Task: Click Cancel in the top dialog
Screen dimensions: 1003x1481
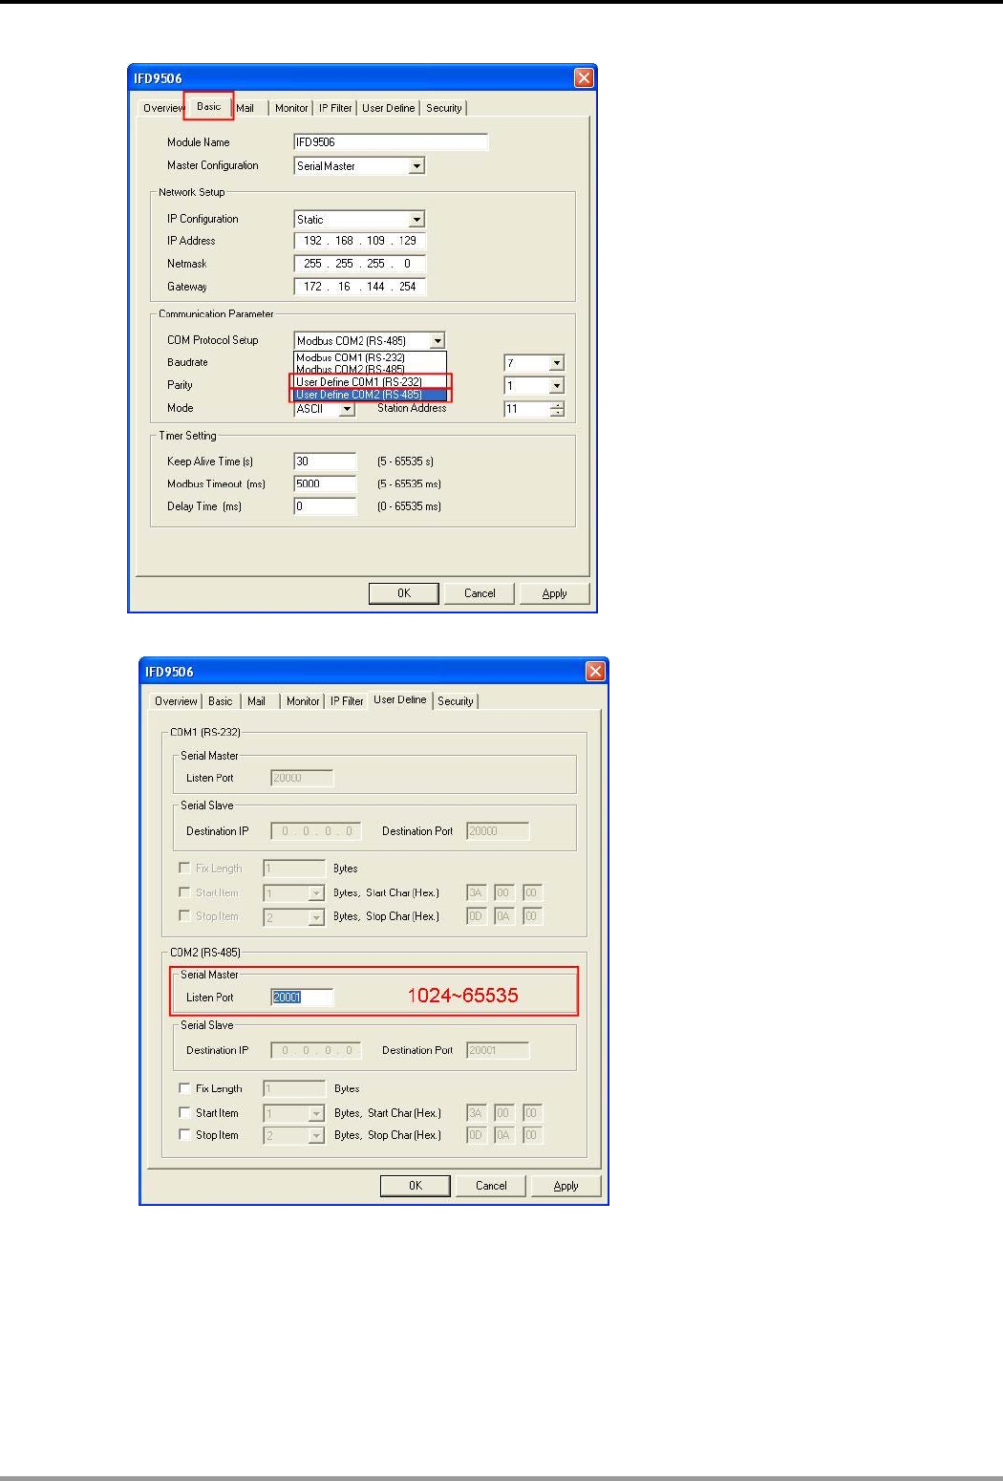Action: pyautogui.click(x=480, y=593)
